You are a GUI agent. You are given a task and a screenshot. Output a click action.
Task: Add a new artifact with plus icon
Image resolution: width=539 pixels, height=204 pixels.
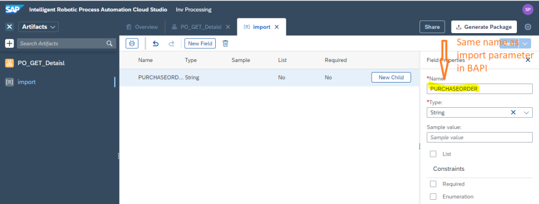pos(9,43)
